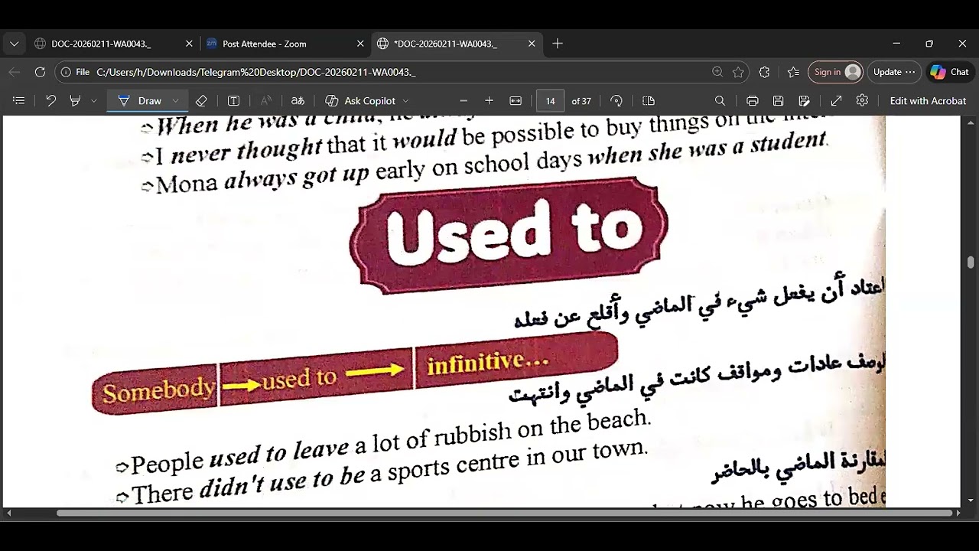Select the Draw tool
Screen dimensions: 979x551
click(141, 100)
